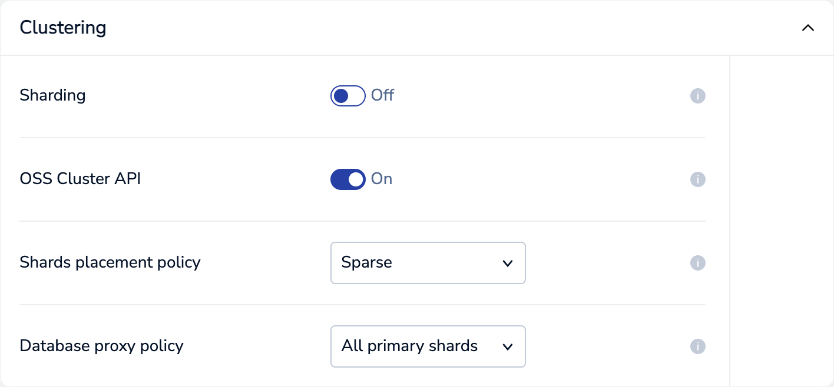Click the Sharding setting label

click(52, 95)
